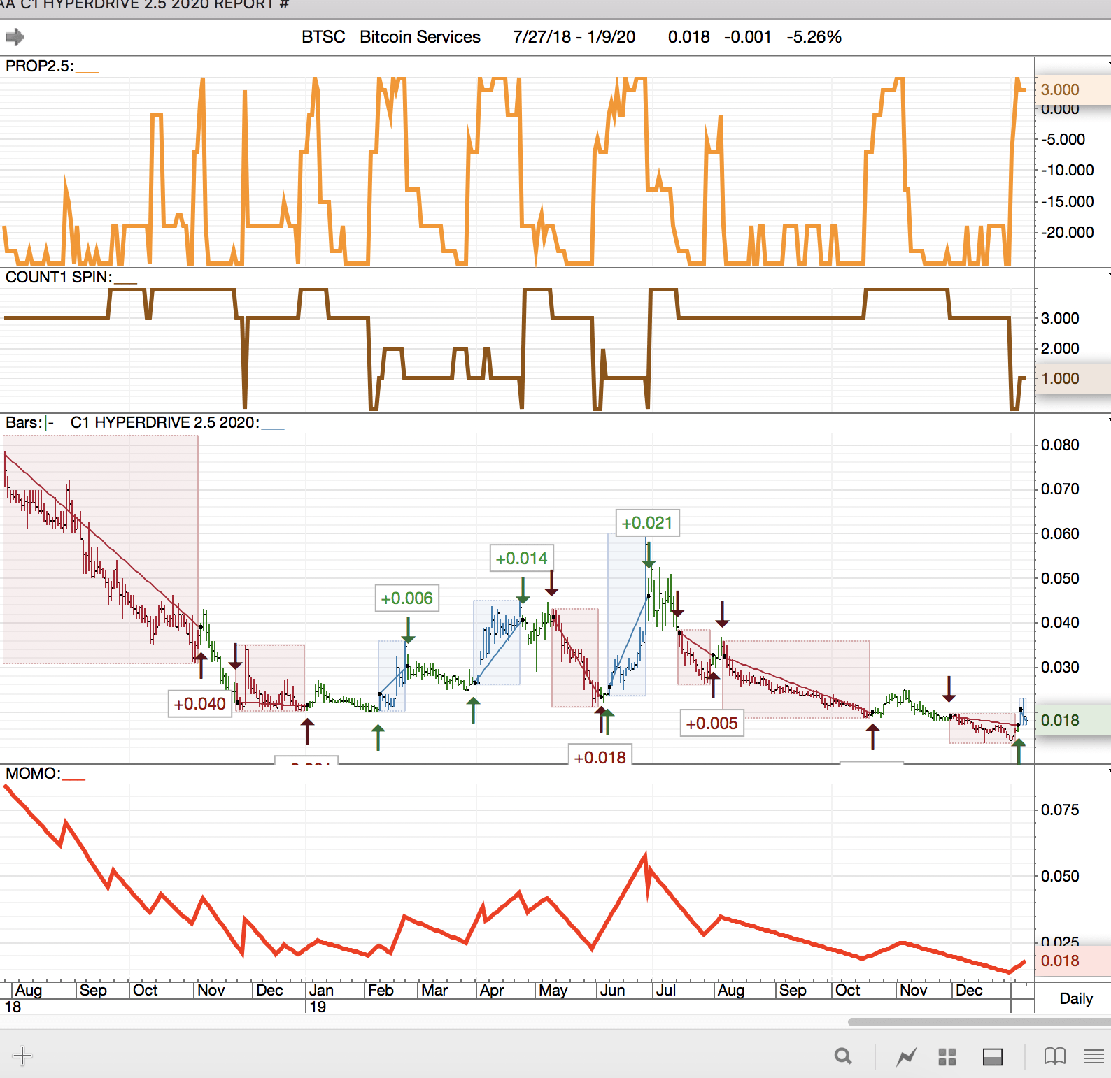Click the gray forward arrow icon

(15, 36)
